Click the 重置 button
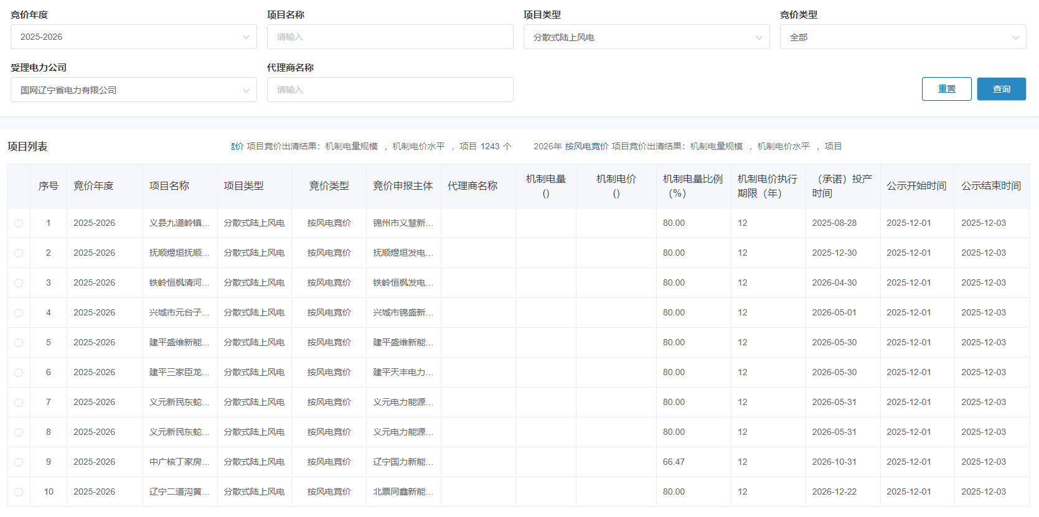Screen dimensions: 1039x517 (x=946, y=89)
